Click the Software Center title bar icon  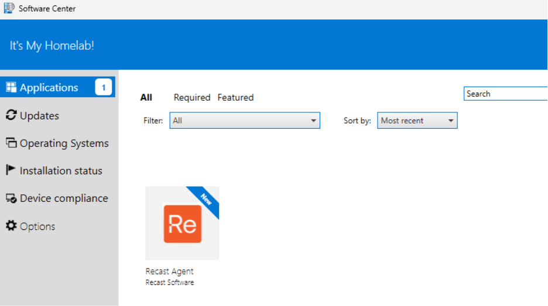(9, 8)
